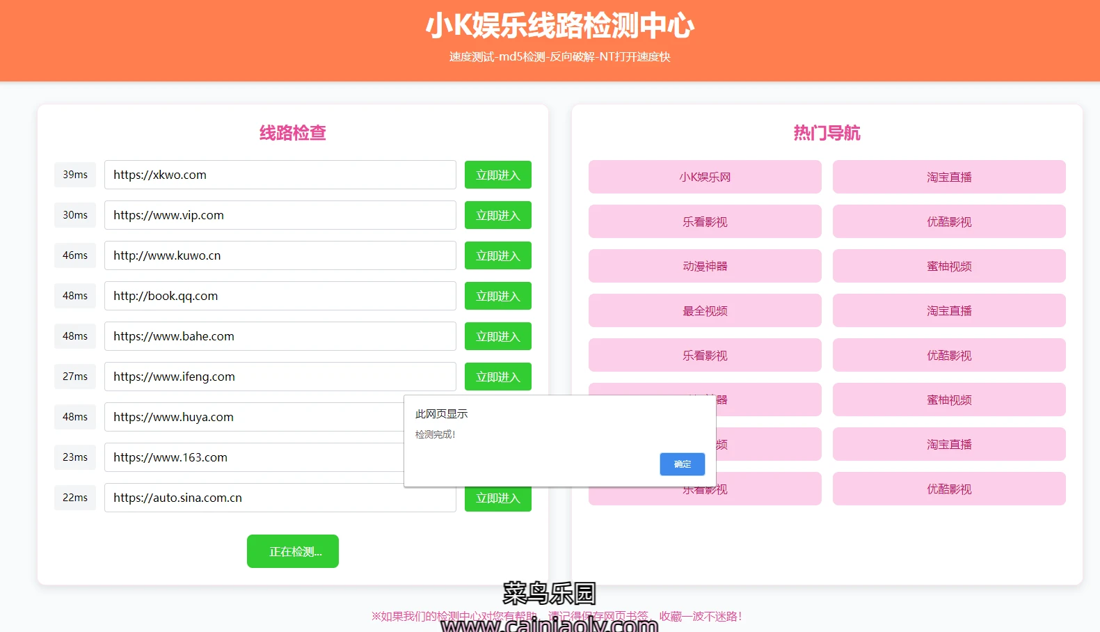This screenshot has height=632, width=1100.
Task: Open 淘宝直播 link beside 小K娱乐网
Action: click(949, 177)
